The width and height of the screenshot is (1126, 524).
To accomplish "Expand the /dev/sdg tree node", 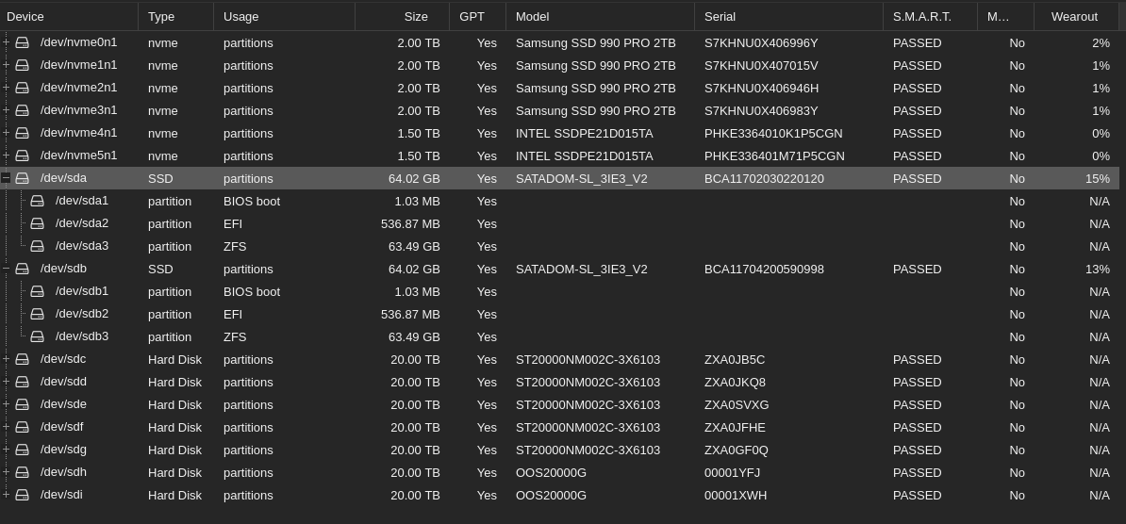I will 6,450.
